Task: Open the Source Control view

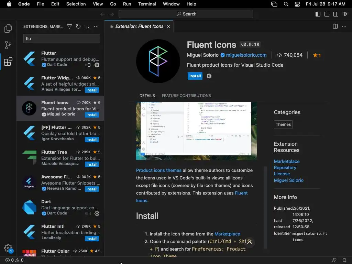Action: [8, 45]
